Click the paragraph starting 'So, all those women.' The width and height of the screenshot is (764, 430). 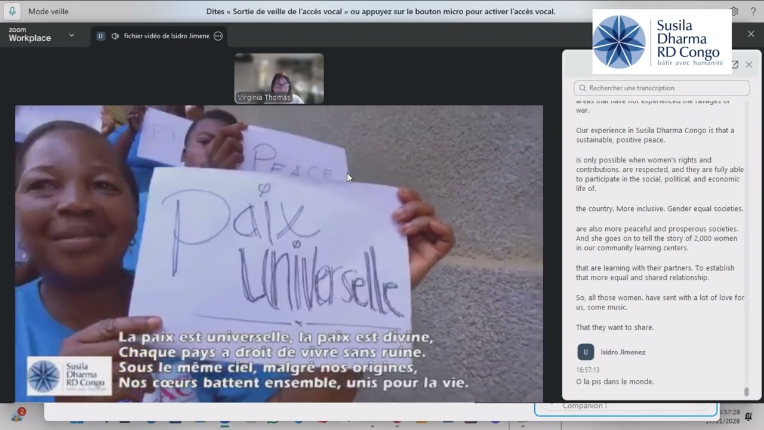pos(660,302)
